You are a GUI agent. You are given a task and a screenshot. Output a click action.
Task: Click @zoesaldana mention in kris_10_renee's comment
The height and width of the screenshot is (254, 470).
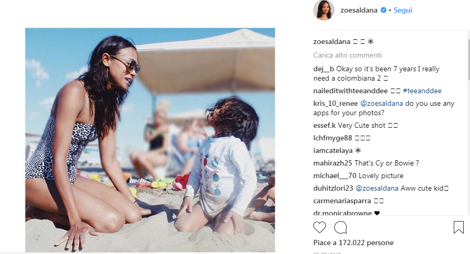pyautogui.click(x=381, y=103)
